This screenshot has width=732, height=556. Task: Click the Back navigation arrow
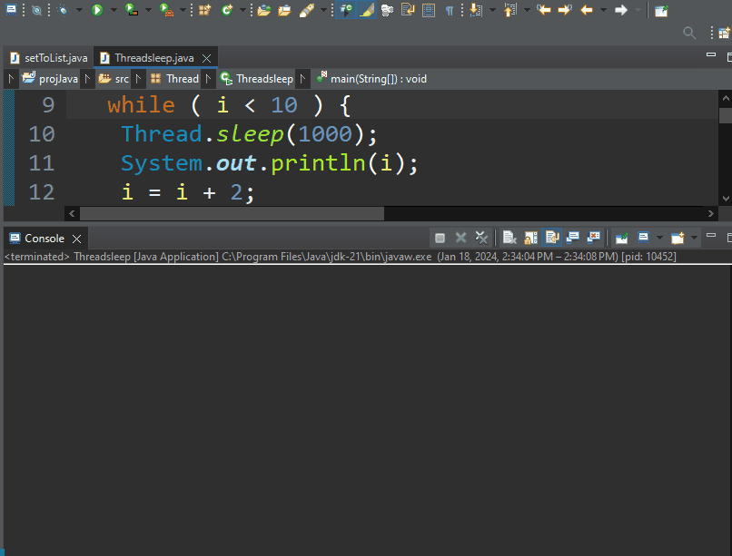587,10
